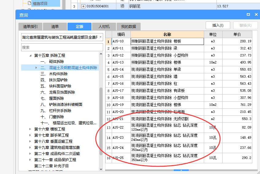
Task: Select 一、砌体拆除 tree item
Action: click(x=52, y=62)
